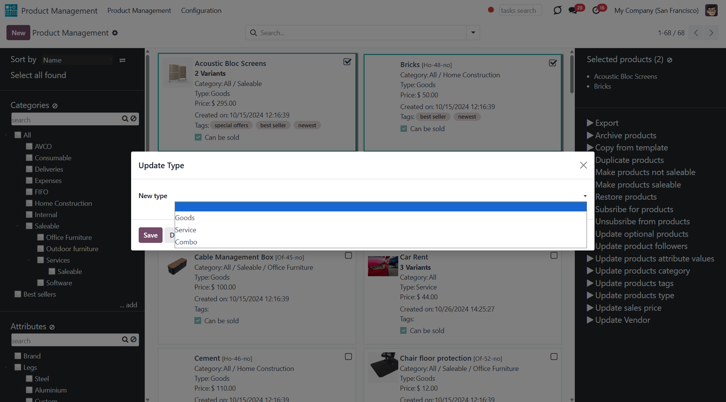The width and height of the screenshot is (726, 402).
Task: Click the magnifier in Categories search box
Action: 125,119
